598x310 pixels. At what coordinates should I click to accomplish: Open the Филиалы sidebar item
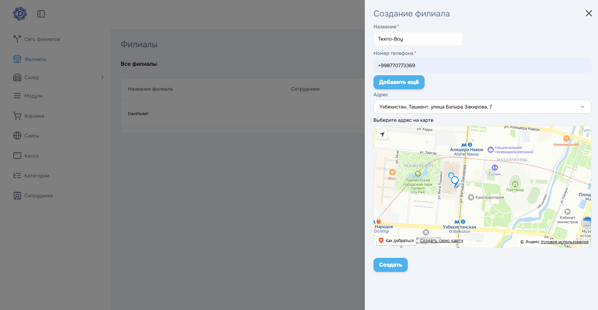pos(35,59)
